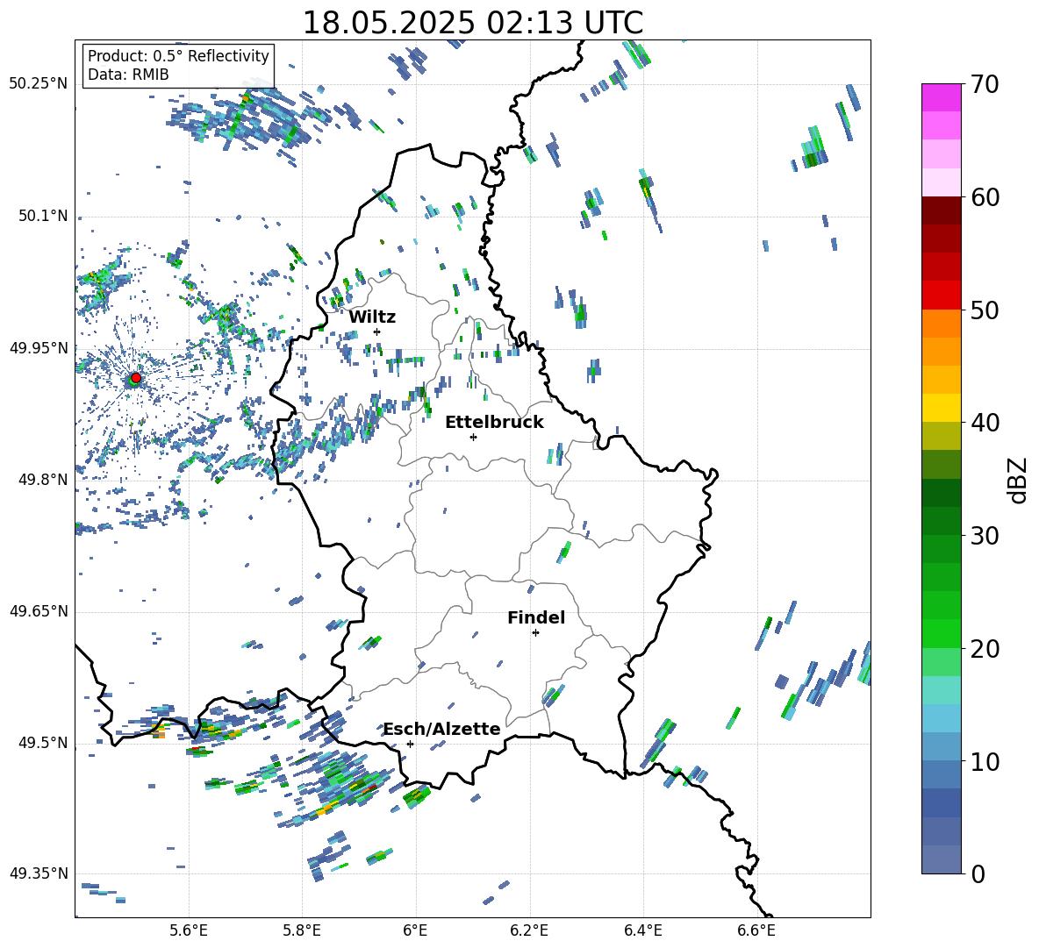Image resolution: width=1039 pixels, height=948 pixels.
Task: Click the title 18.05.2025 02:13 UTC
Action: point(473,23)
